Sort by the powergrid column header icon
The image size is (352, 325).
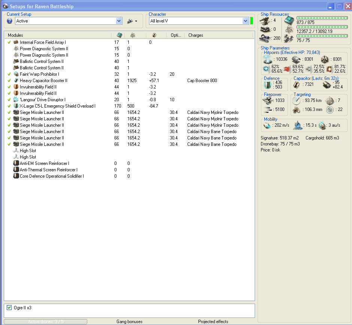tap(133, 35)
